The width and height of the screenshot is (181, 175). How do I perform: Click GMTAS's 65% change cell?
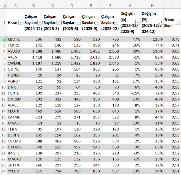coord(152,147)
